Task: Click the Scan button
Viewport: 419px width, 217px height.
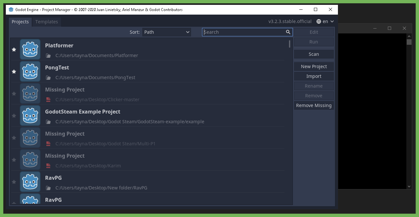Action: coord(314,54)
